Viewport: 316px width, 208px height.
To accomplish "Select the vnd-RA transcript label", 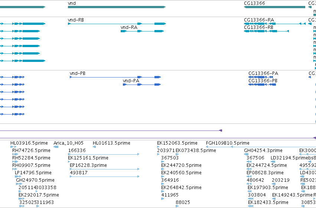I will (x=129, y=27).
